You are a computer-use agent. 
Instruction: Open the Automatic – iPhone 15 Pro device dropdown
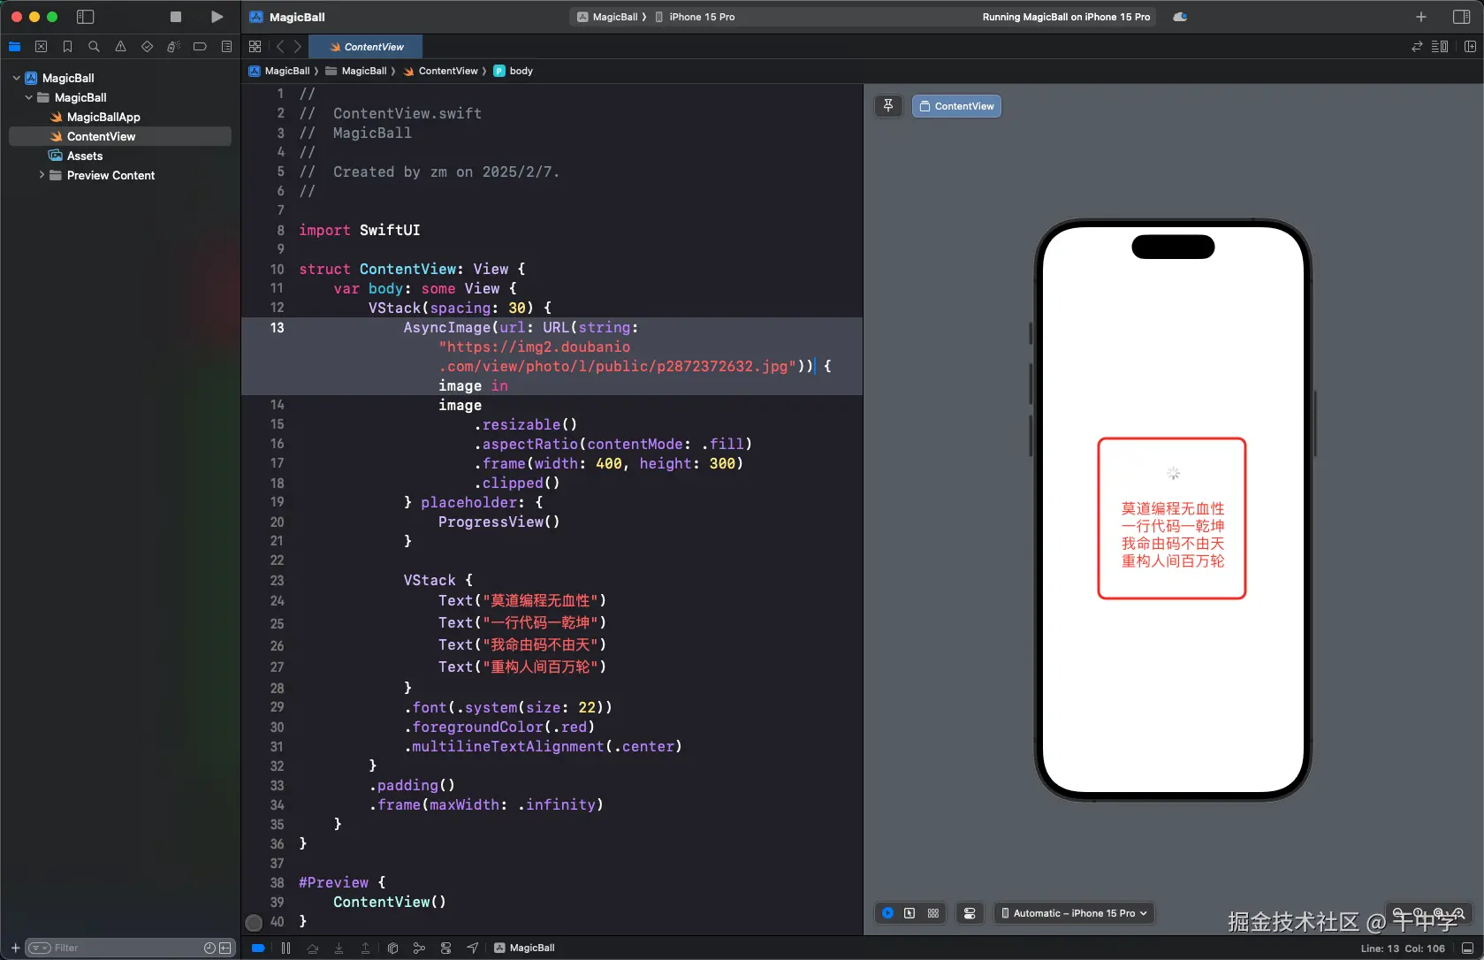[1074, 913]
